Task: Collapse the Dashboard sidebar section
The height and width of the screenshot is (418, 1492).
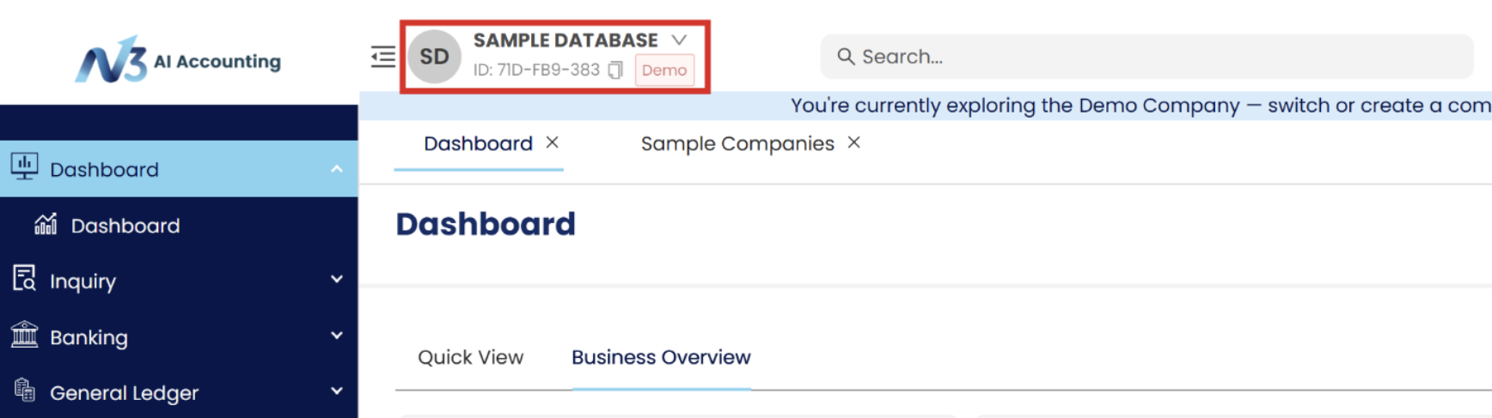Action: (x=337, y=169)
